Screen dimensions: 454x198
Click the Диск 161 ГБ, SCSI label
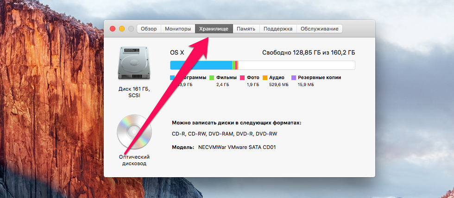pos(134,92)
